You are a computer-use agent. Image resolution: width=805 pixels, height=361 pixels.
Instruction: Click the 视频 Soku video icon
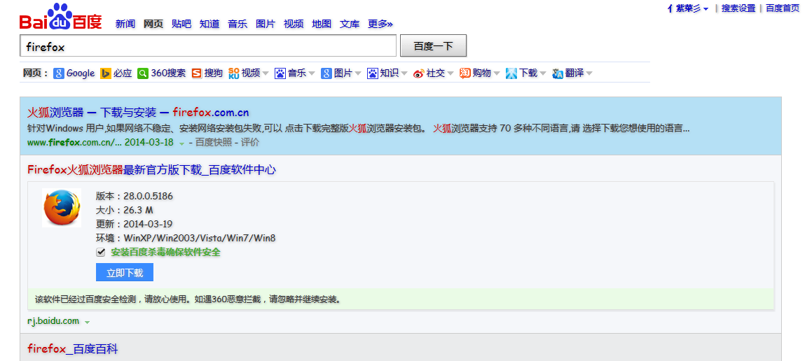pos(234,73)
